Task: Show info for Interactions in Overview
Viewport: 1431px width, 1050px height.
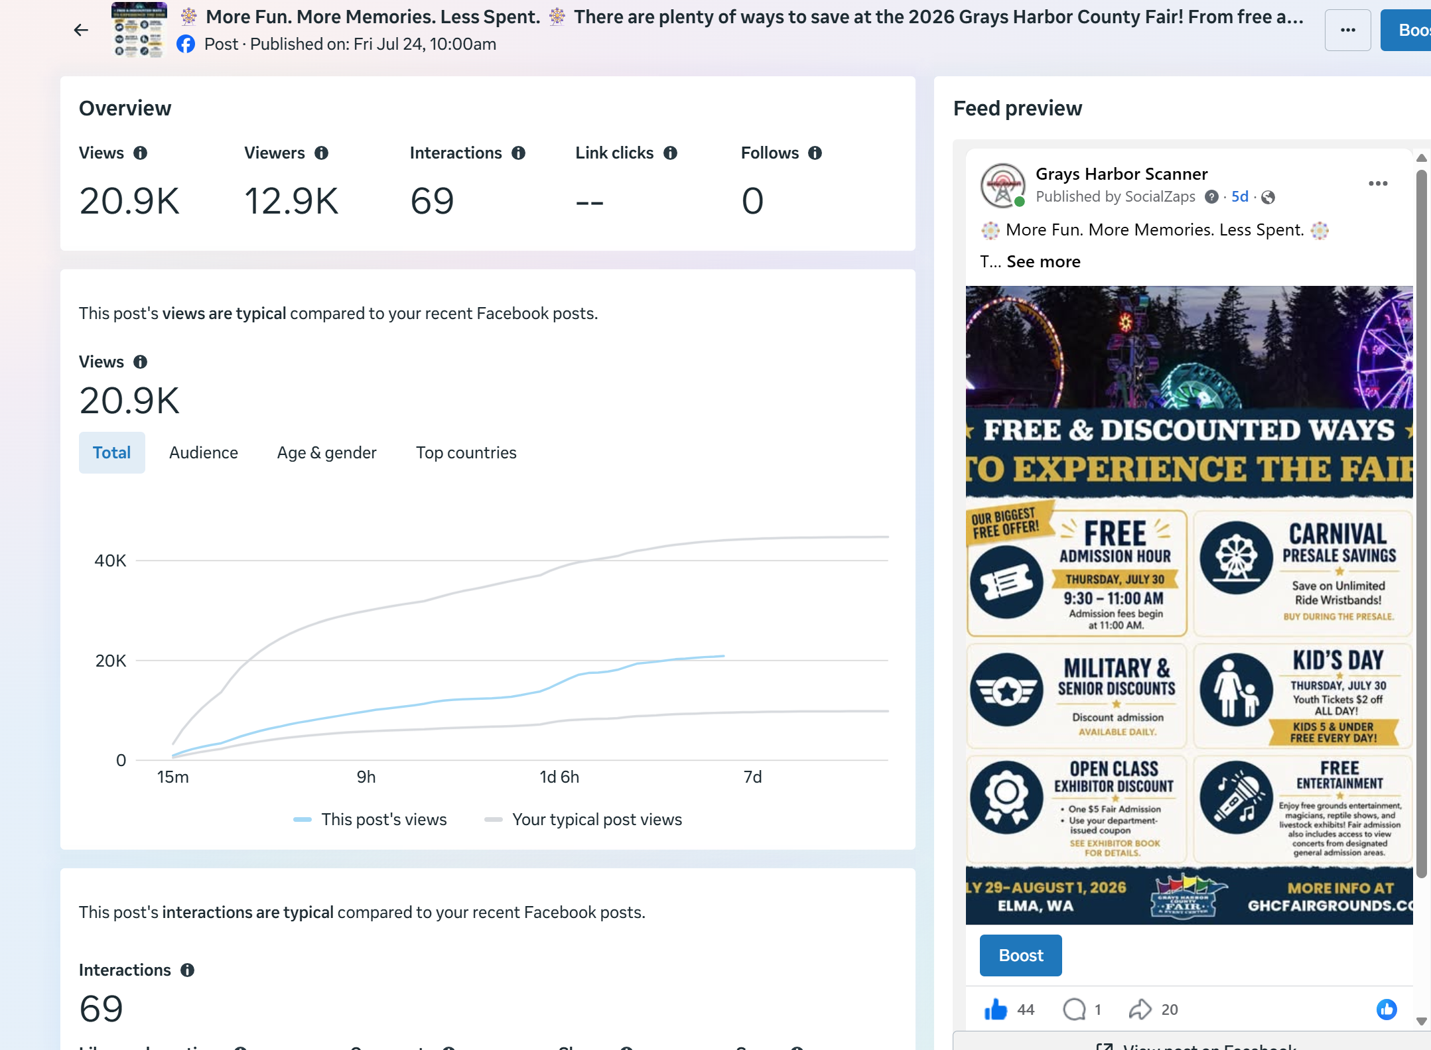Action: coord(519,153)
